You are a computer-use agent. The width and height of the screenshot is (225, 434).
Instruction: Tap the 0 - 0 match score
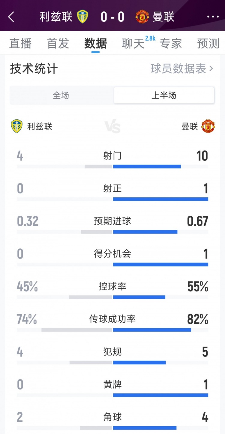point(112,17)
